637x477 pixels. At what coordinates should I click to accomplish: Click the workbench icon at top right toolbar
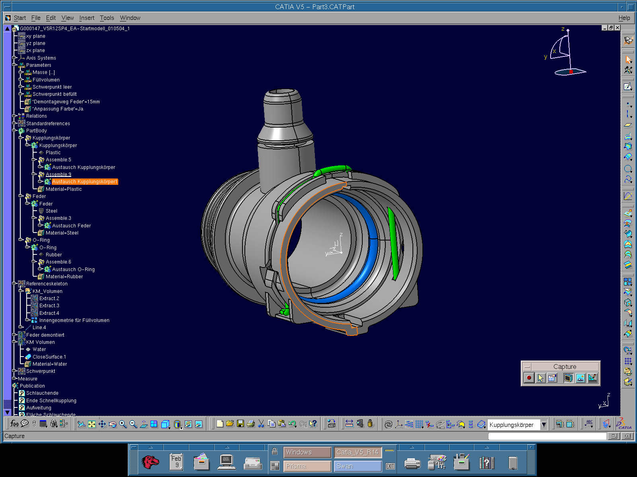(x=628, y=40)
